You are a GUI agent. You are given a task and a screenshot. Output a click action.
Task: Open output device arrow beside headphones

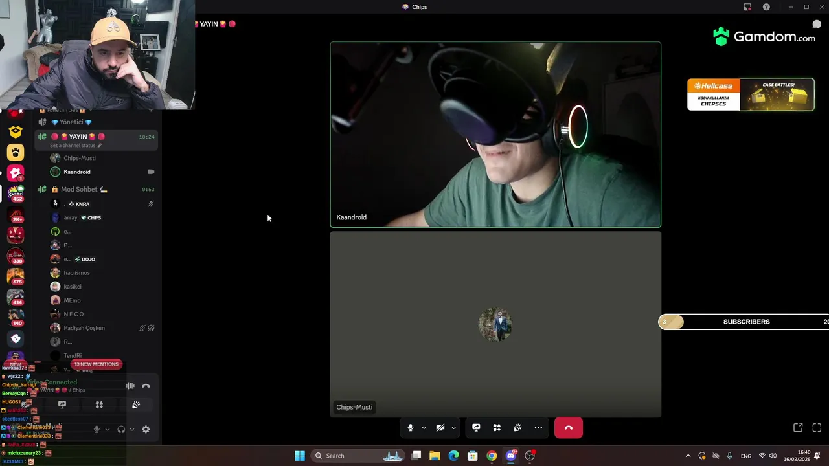(x=131, y=429)
